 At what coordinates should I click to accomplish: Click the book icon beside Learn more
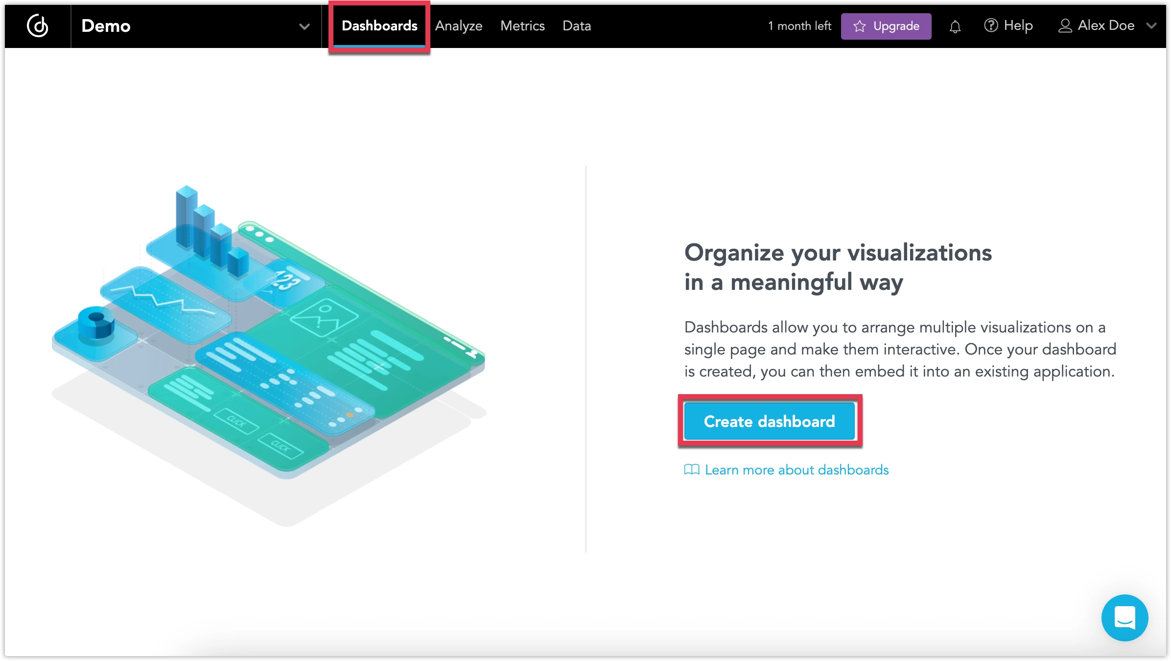691,470
